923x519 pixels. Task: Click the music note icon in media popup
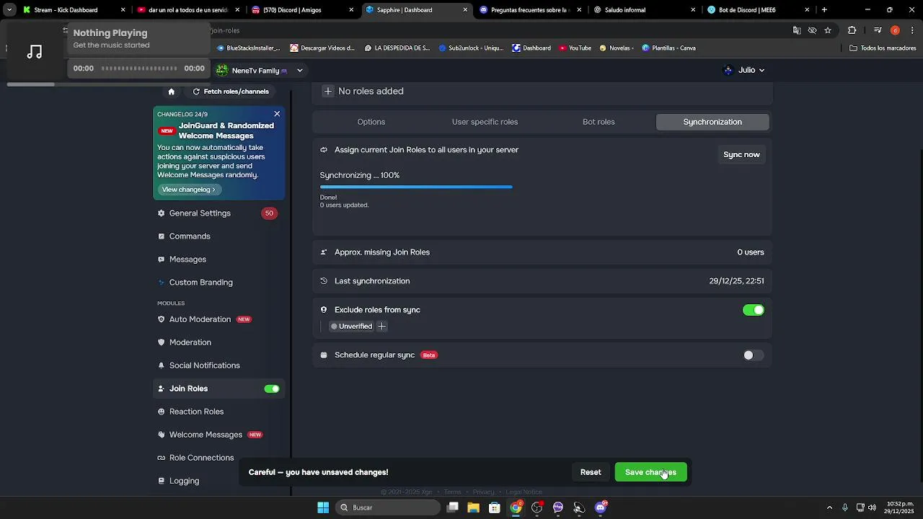point(35,52)
